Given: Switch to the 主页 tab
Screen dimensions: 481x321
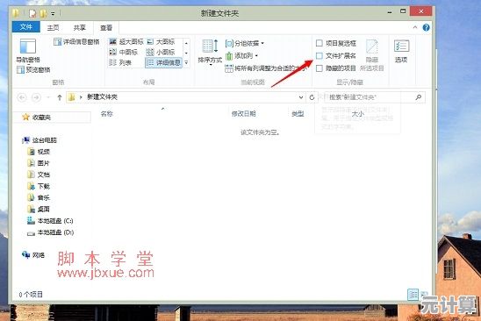Looking at the screenshot, I should [x=53, y=27].
